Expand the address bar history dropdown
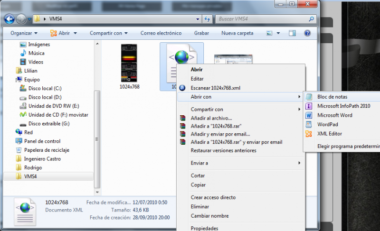380x231 pixels. click(198, 19)
